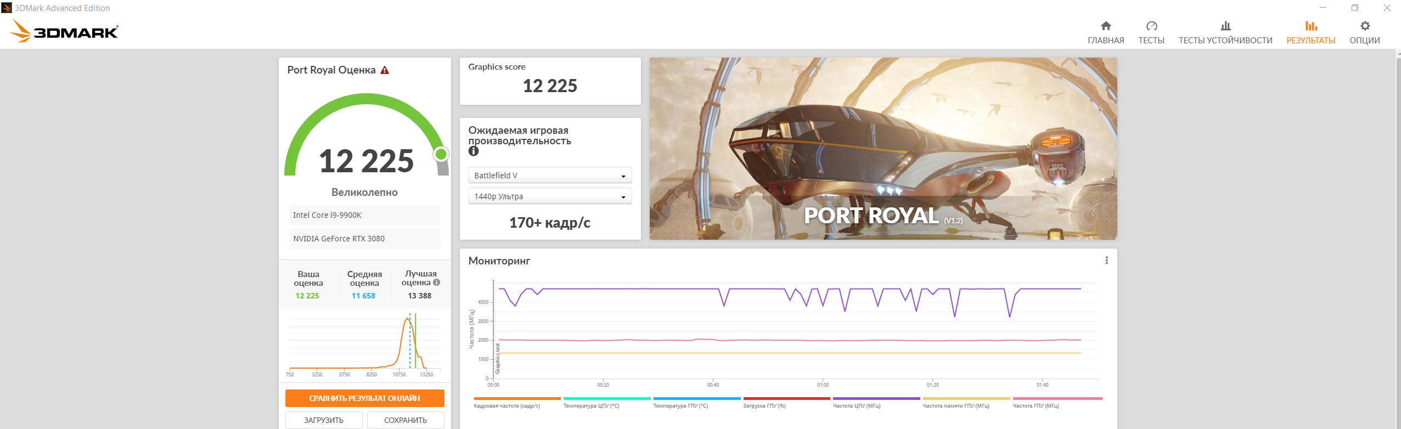Open the Battlefield V game dropdown
The height and width of the screenshot is (429, 1401).
click(550, 176)
